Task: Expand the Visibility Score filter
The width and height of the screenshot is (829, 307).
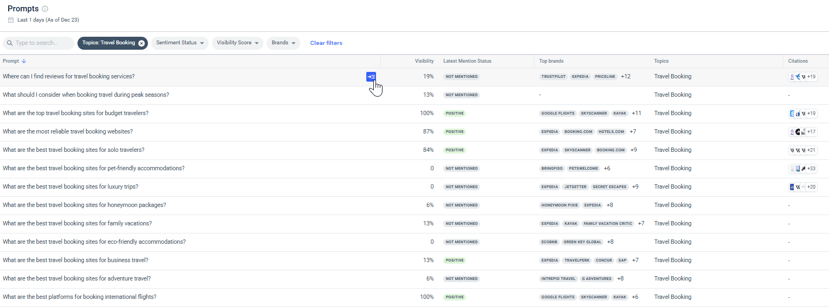Action: point(237,43)
